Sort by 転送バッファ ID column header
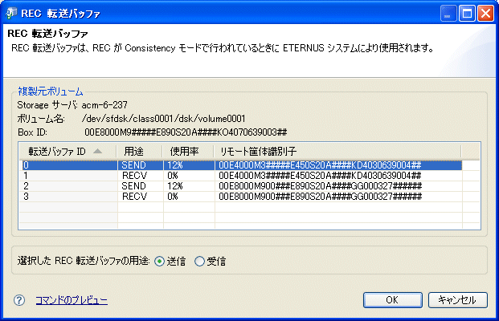This screenshot has height=321, width=499. point(67,152)
